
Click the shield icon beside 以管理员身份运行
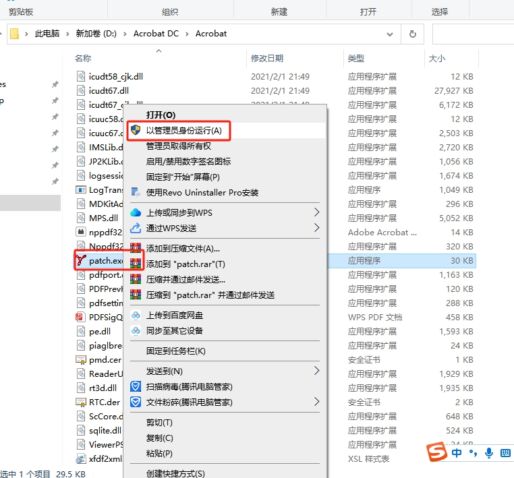[136, 130]
